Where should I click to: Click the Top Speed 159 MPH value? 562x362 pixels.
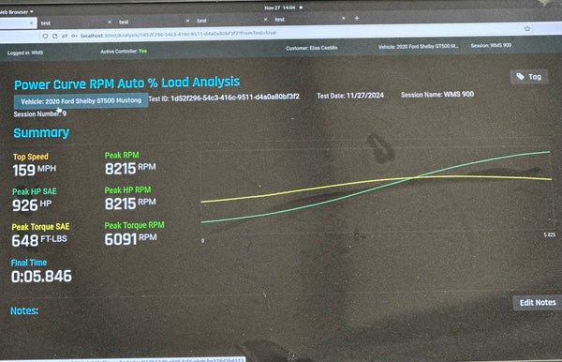(x=35, y=170)
